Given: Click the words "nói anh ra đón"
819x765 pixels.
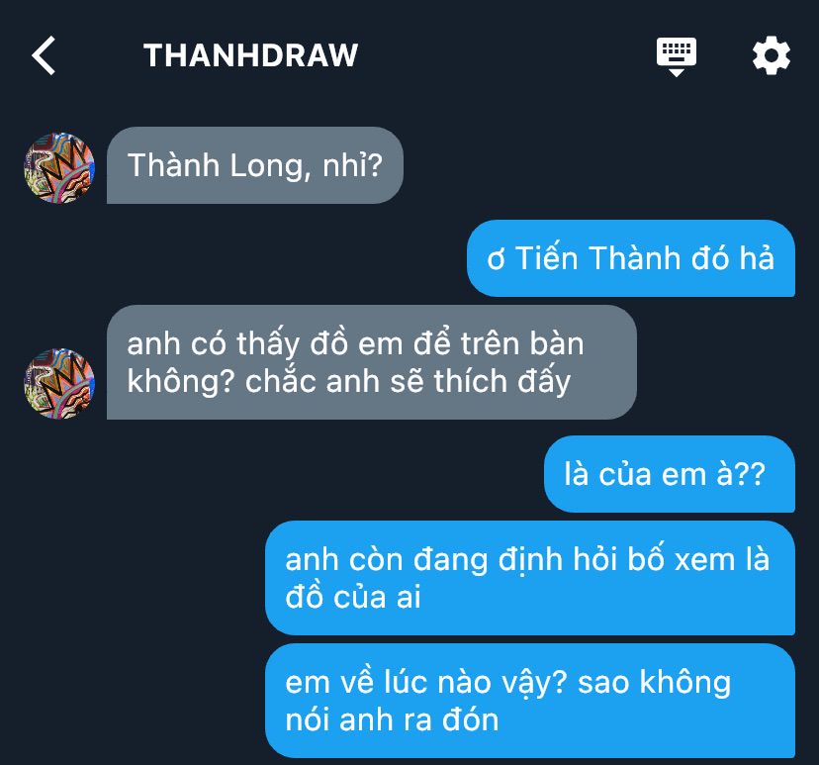Looking at the screenshot, I should [x=392, y=720].
